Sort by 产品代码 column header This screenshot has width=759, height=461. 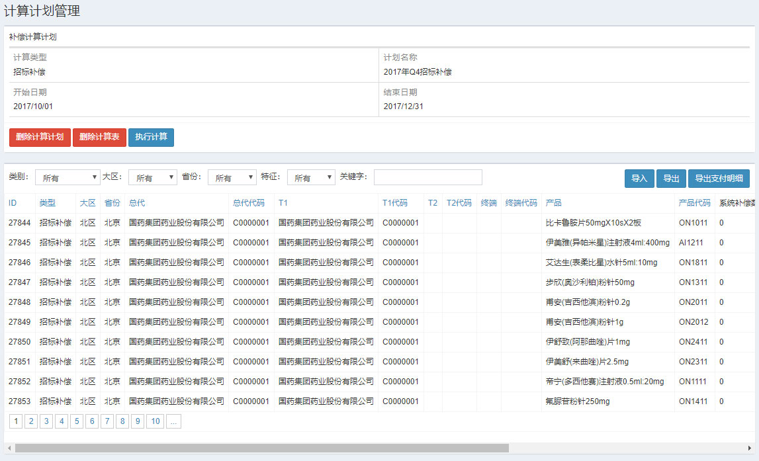coord(694,203)
